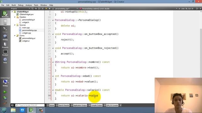Open the PersonaDialog::salario symbol dropdown
Screen dimensions: 202x113
tap(128, 8)
